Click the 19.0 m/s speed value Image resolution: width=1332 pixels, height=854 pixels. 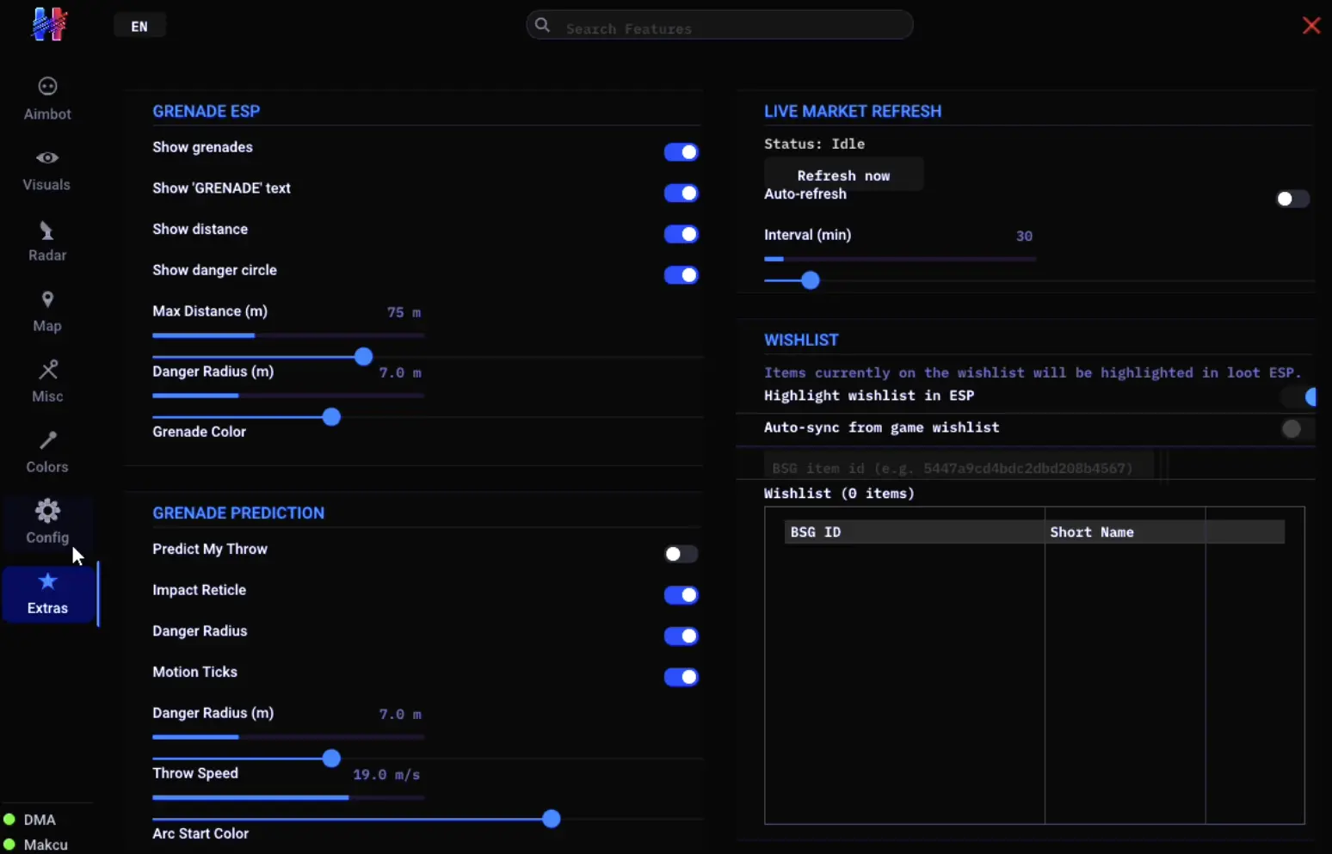(x=386, y=774)
